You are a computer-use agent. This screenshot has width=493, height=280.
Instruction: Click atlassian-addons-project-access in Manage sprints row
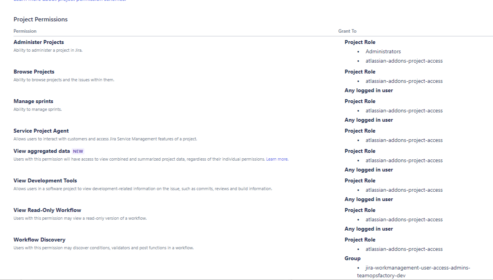pos(404,110)
